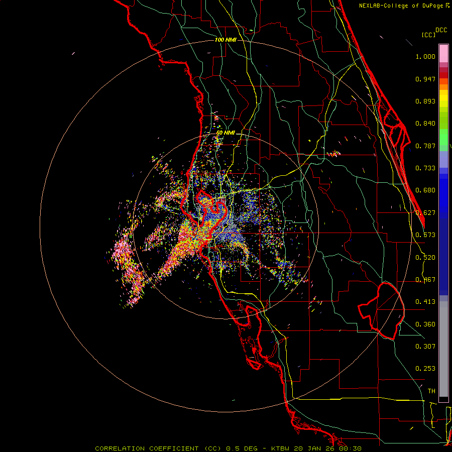The width and height of the screenshot is (452, 452).
Task: Click the 0.787 scale value
Action: [425, 146]
